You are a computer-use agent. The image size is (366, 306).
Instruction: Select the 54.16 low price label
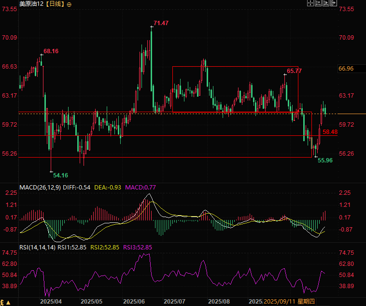60,175
